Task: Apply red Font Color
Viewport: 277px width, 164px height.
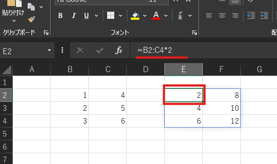Action: pos(156,15)
